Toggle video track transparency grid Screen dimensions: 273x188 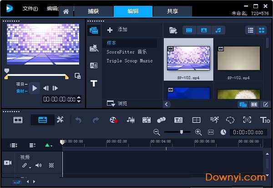click(x=51, y=165)
